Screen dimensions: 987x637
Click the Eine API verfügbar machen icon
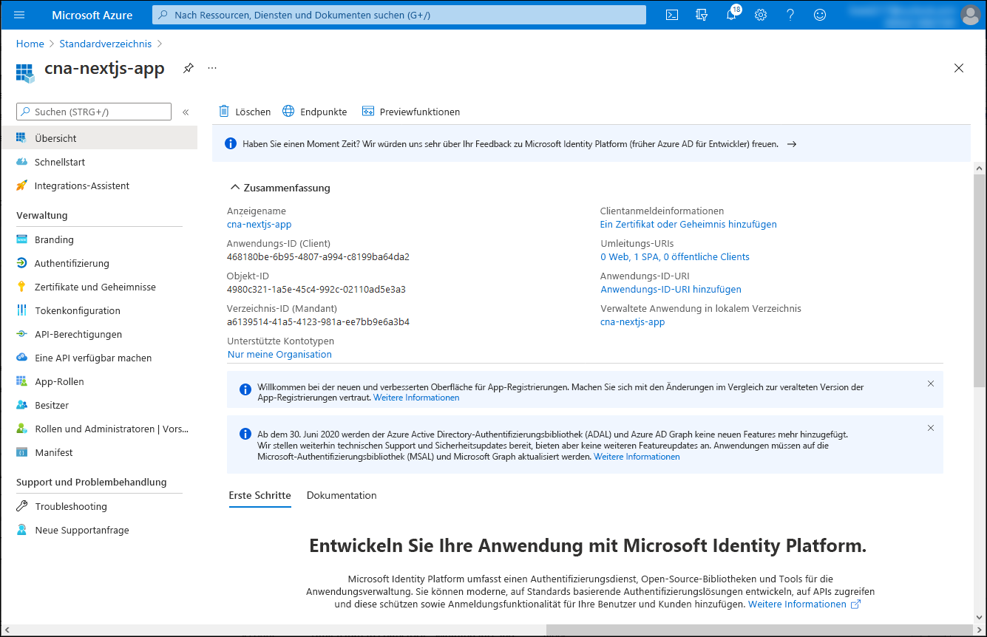[21, 358]
